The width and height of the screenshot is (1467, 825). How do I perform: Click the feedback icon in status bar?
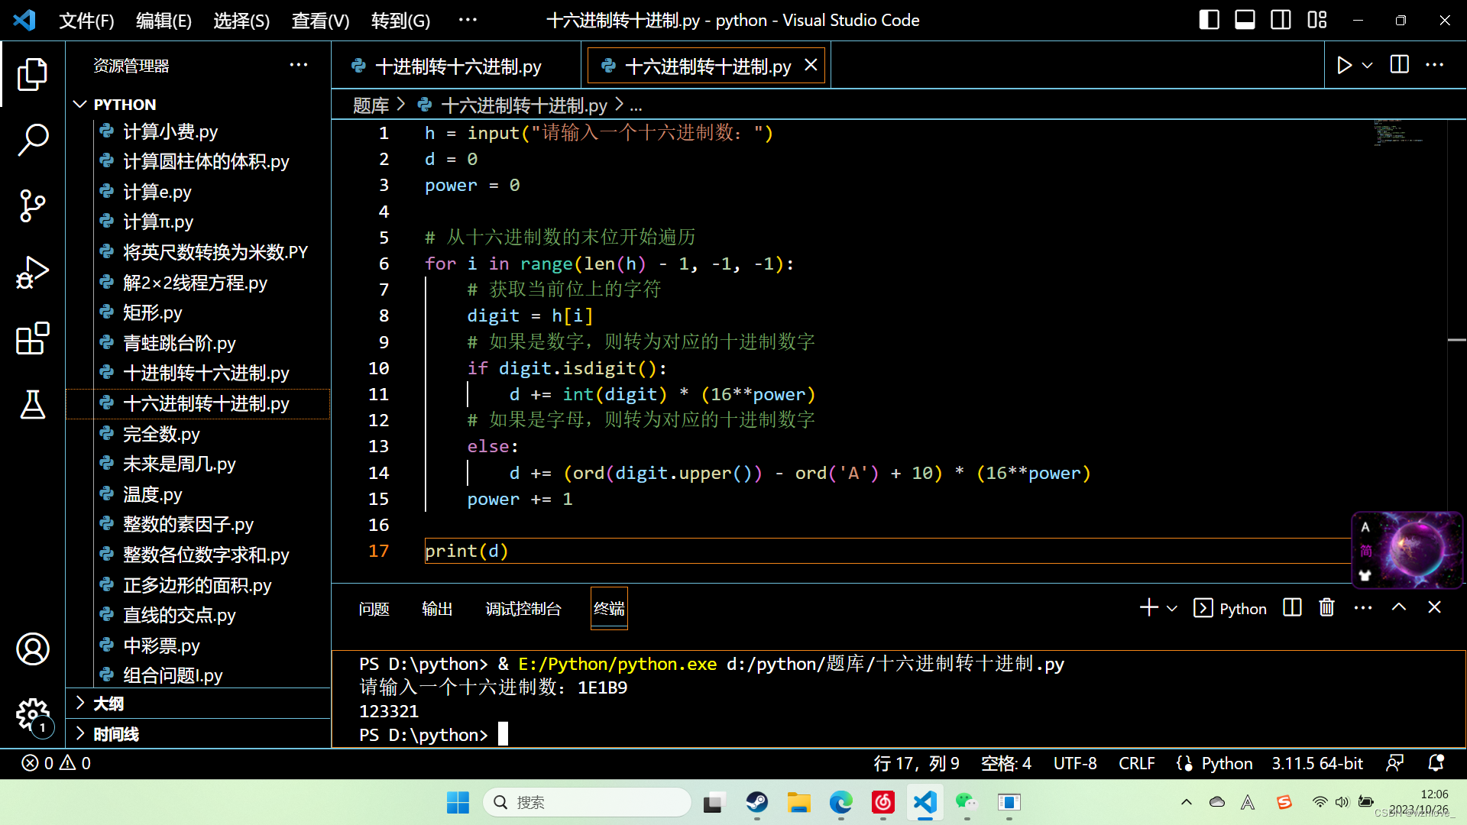pyautogui.click(x=1395, y=763)
